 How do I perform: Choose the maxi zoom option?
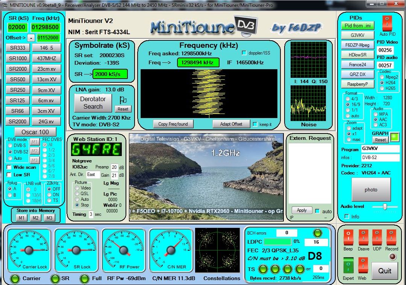[x=349, y=139]
